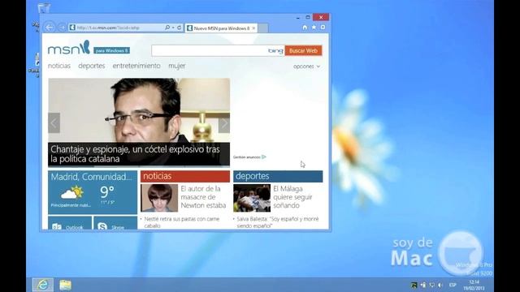
Task: Click the volume speaker tray icon
Action: 440,285
